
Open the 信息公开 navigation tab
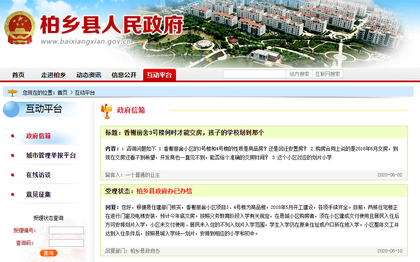(x=124, y=75)
